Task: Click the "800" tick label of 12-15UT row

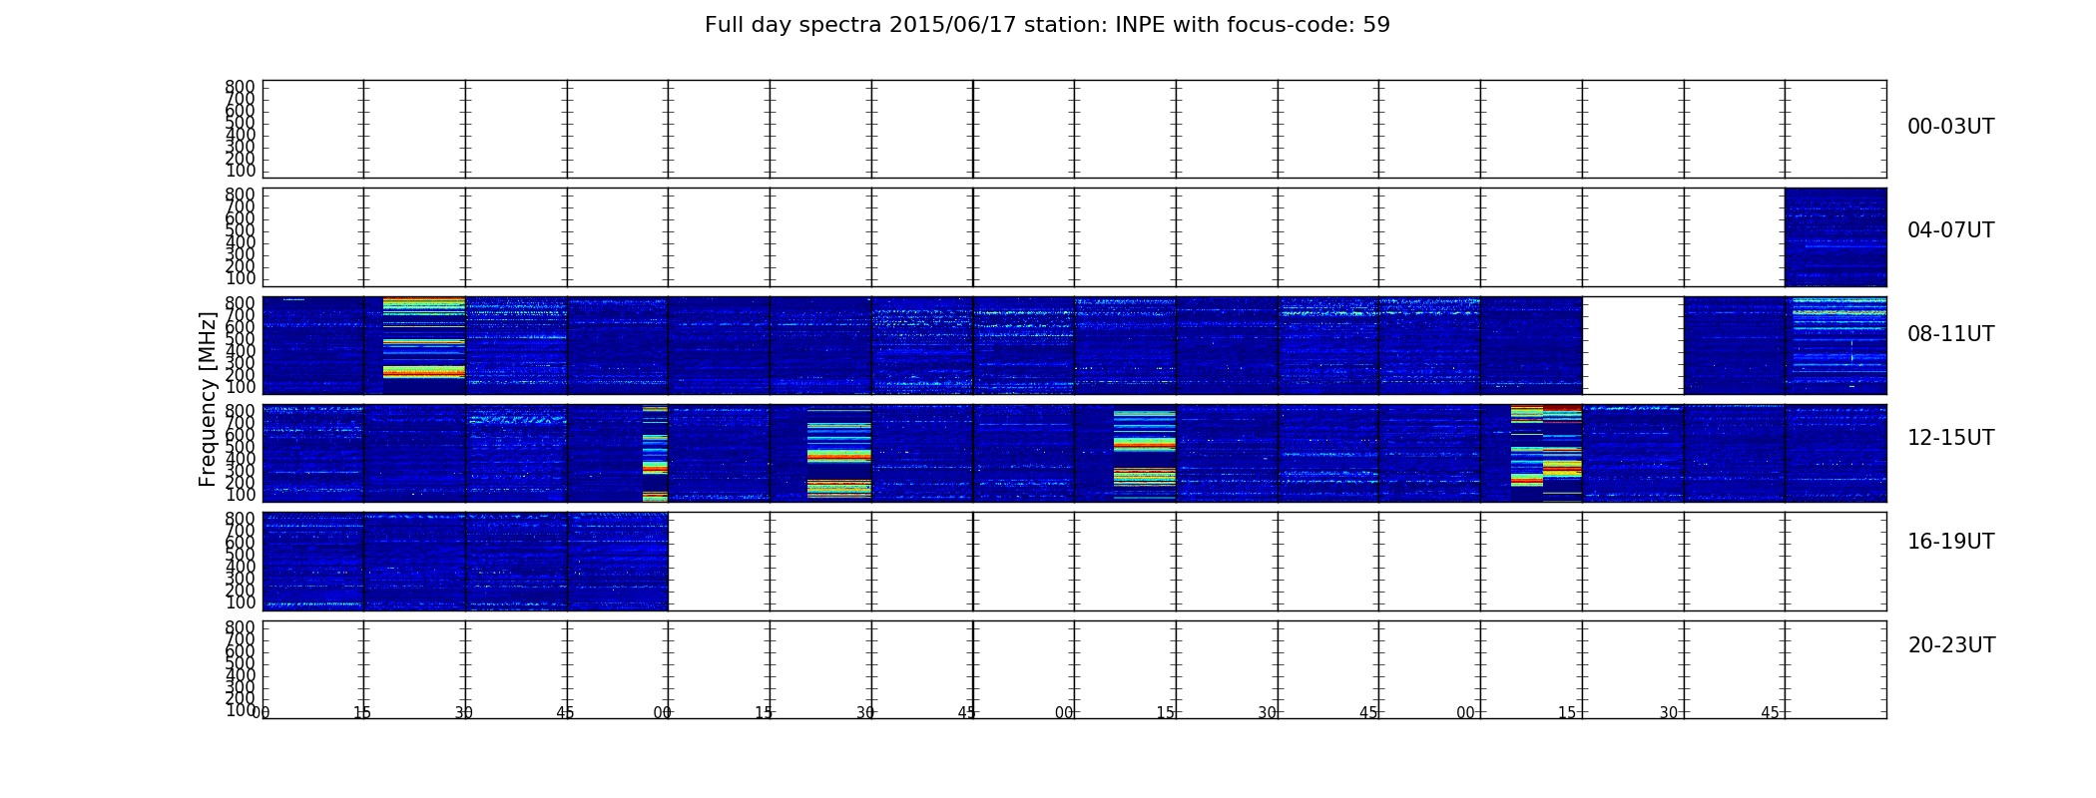Action: click(x=240, y=411)
